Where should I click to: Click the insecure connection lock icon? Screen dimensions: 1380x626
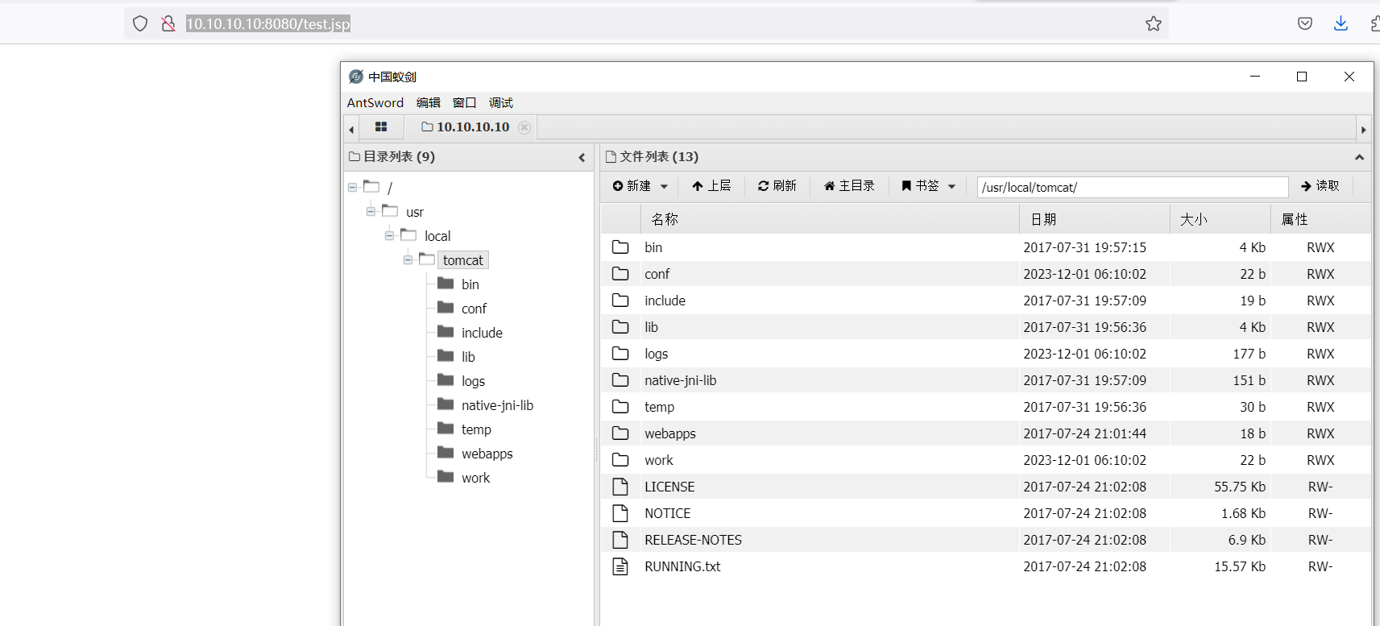tap(168, 23)
